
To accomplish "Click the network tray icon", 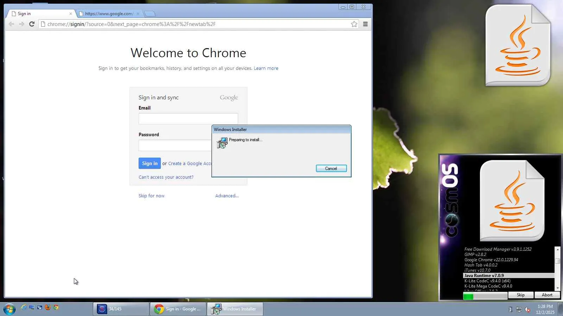I will click(519, 309).
